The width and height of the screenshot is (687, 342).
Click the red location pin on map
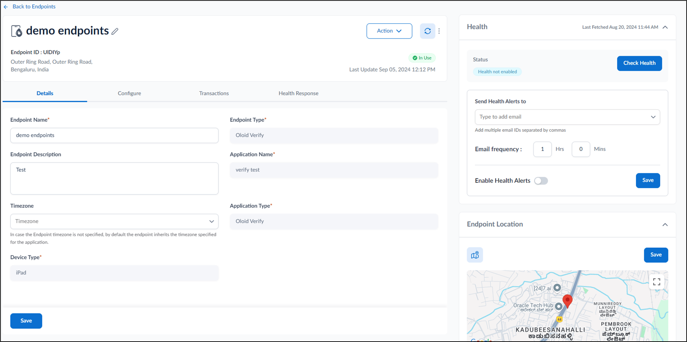(x=567, y=301)
